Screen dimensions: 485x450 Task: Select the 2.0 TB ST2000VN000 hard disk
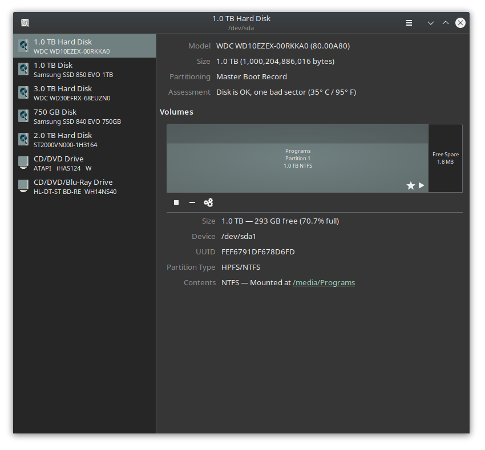coord(84,140)
